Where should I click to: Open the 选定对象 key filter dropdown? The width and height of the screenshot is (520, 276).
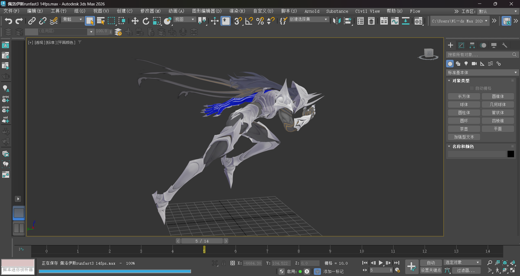462,262
